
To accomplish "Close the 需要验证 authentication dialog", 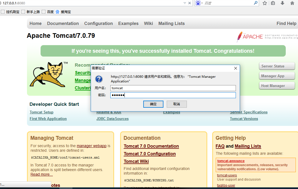I will [x=235, y=68].
